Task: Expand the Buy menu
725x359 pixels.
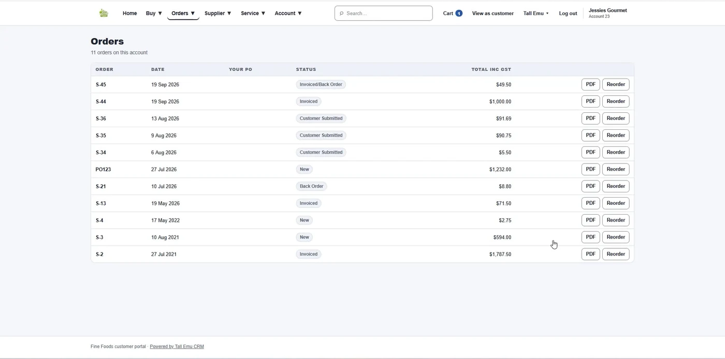Action: 154,13
